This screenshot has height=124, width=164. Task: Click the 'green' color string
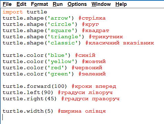59,74
